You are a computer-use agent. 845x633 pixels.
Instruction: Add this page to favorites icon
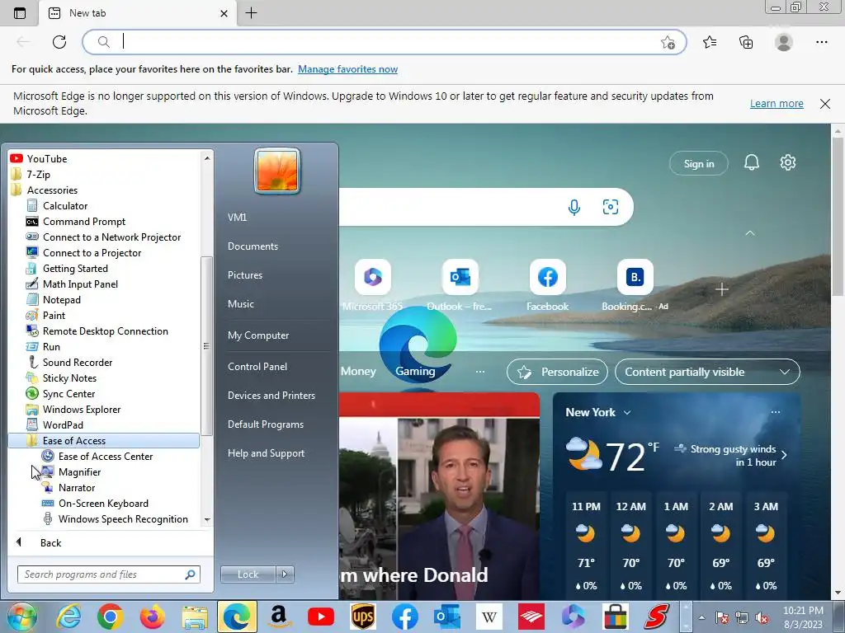click(x=668, y=43)
